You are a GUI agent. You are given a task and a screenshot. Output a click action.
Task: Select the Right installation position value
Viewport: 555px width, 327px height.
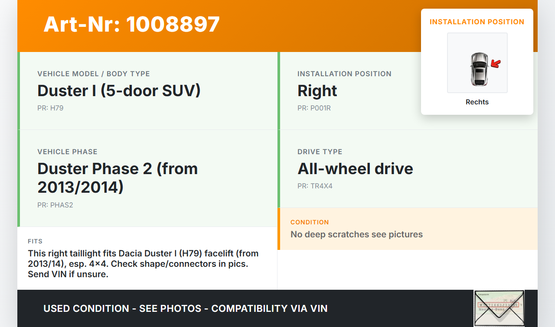(317, 91)
